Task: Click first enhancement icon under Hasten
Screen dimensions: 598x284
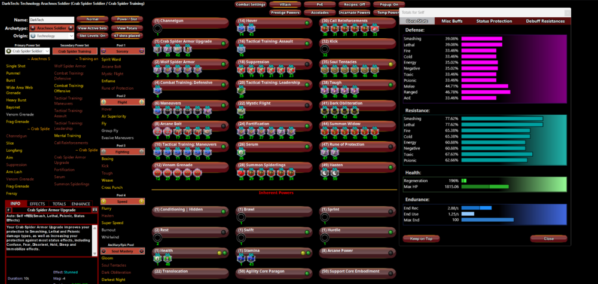Action: [325, 172]
